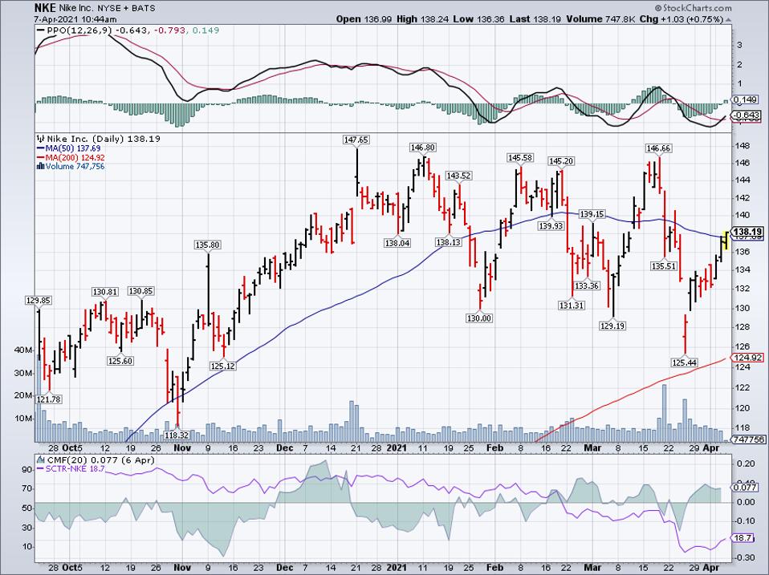Click the 139.15 price label
This screenshot has height=575, width=769.
pyautogui.click(x=592, y=214)
